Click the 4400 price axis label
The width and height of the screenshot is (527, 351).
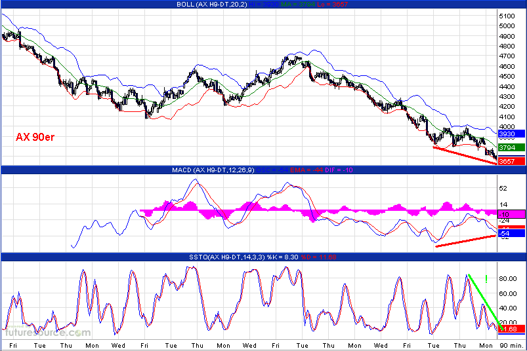(x=507, y=86)
